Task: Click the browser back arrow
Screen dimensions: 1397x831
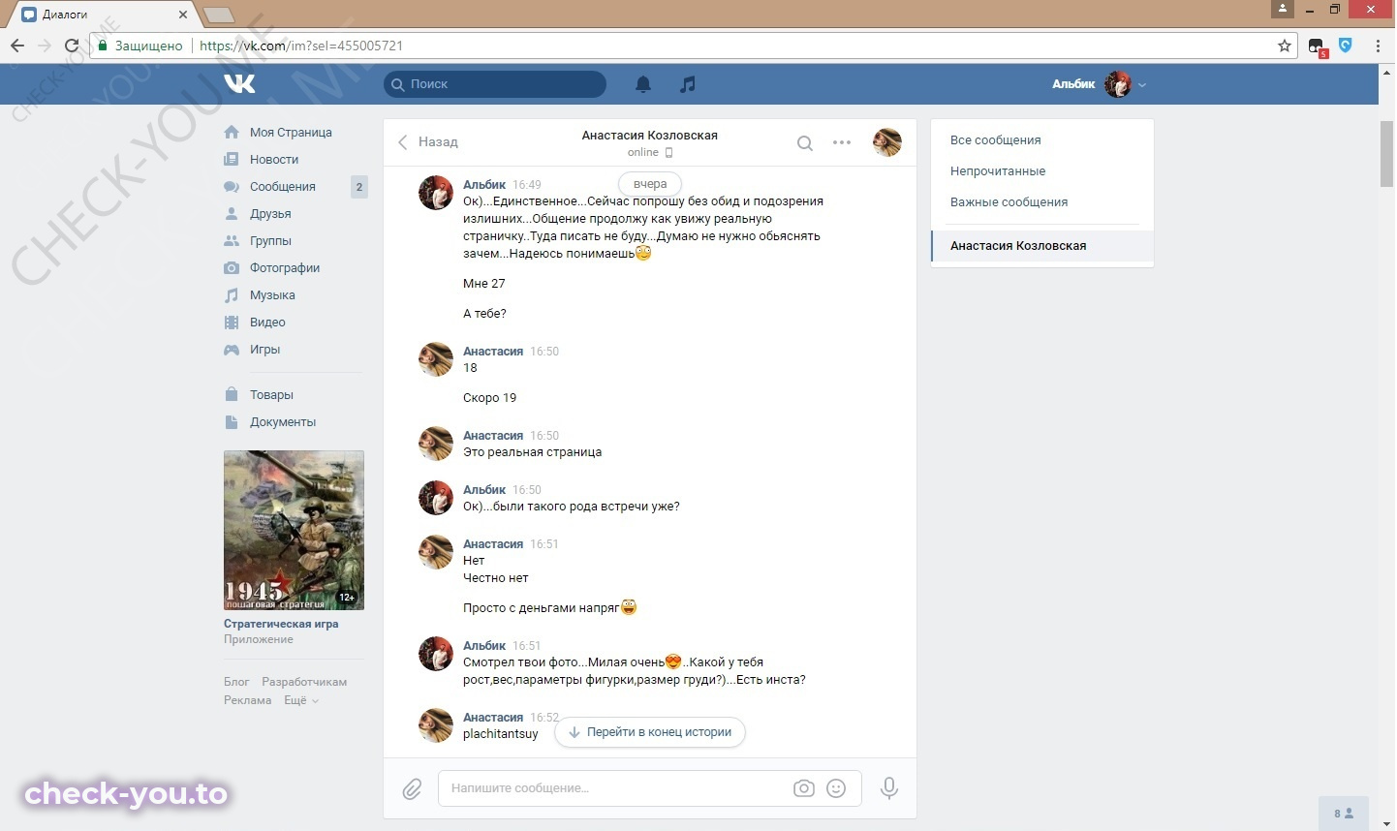Action: 17,46
